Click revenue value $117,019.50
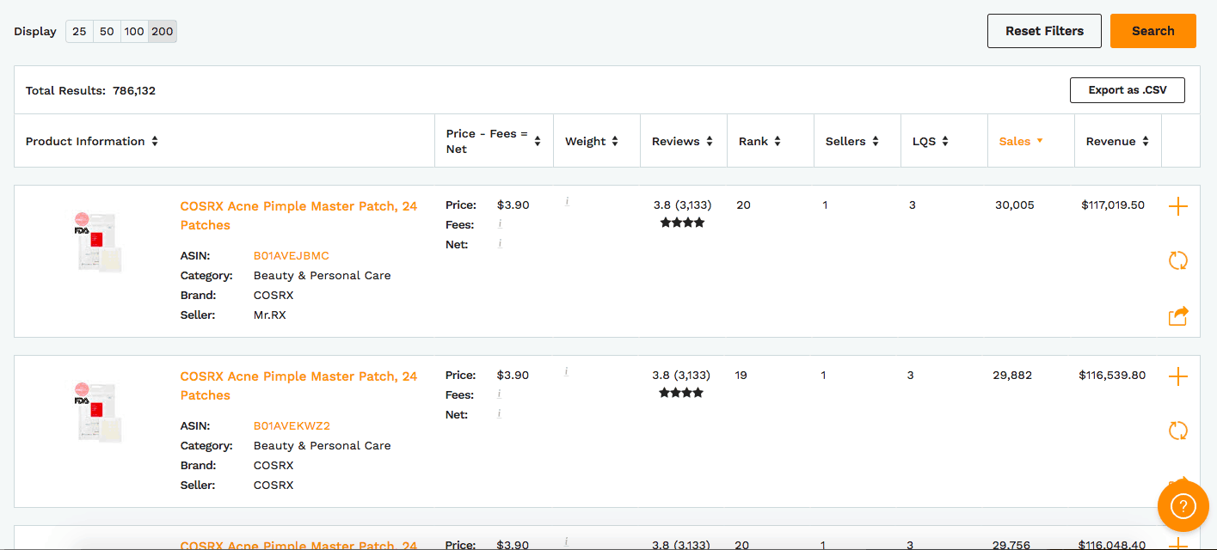1217x550 pixels. [1113, 205]
